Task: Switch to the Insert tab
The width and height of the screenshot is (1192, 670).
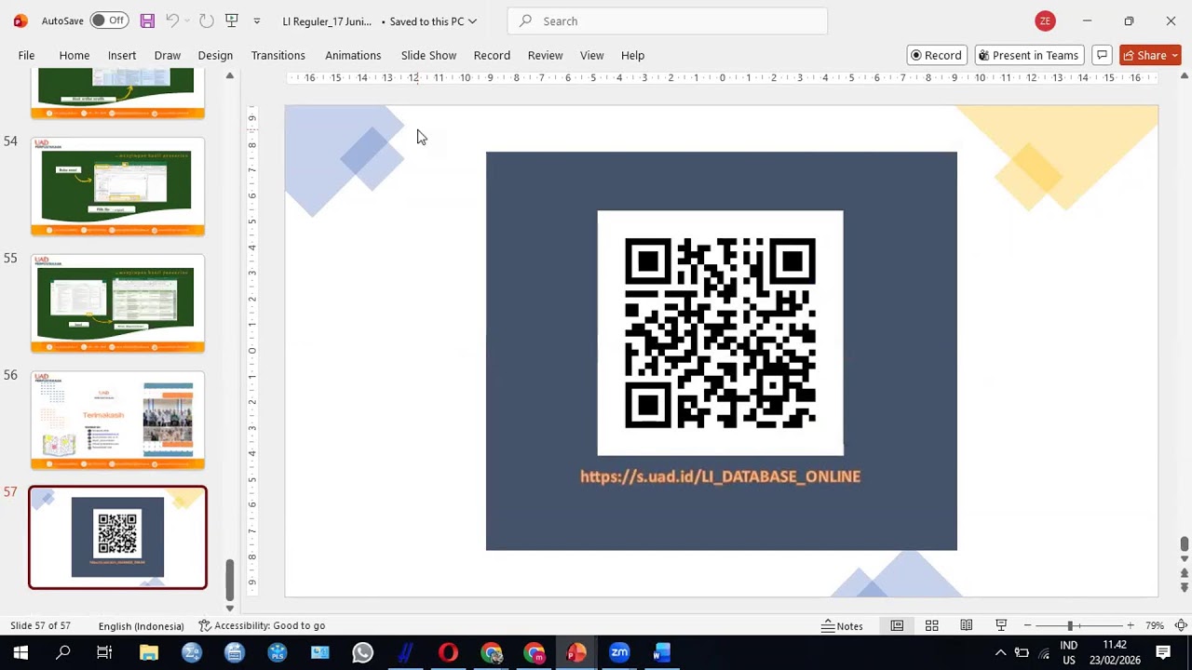Action: coord(122,55)
